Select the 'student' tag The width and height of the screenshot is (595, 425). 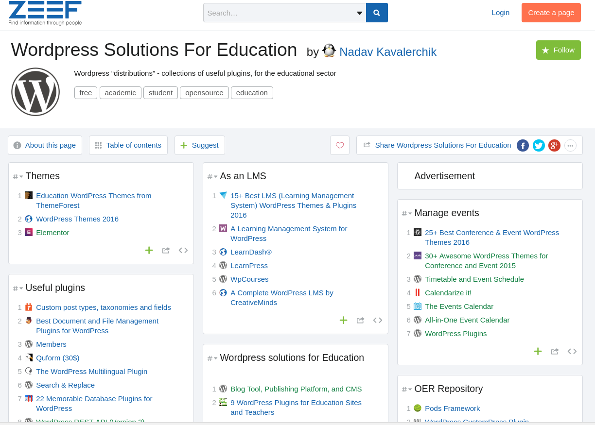click(160, 93)
